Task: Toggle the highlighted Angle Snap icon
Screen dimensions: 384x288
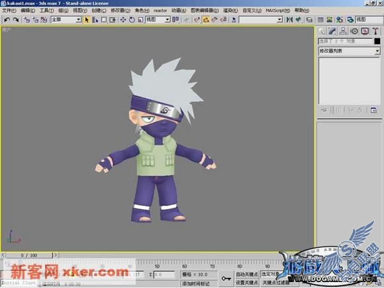Action: coord(206,20)
